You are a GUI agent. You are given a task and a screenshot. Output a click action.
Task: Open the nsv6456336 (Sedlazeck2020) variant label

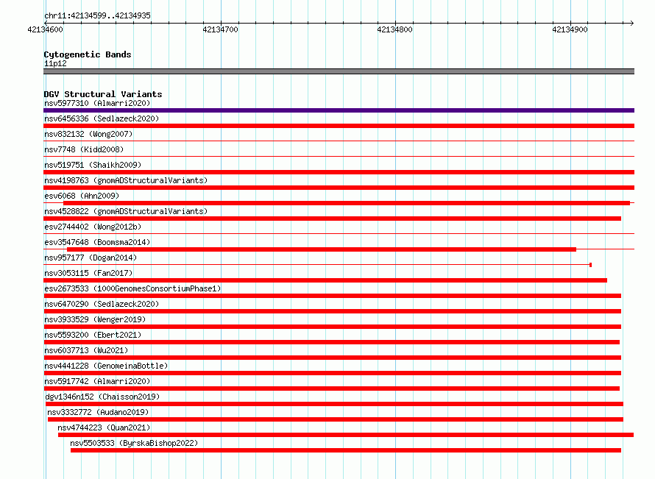[102, 118]
